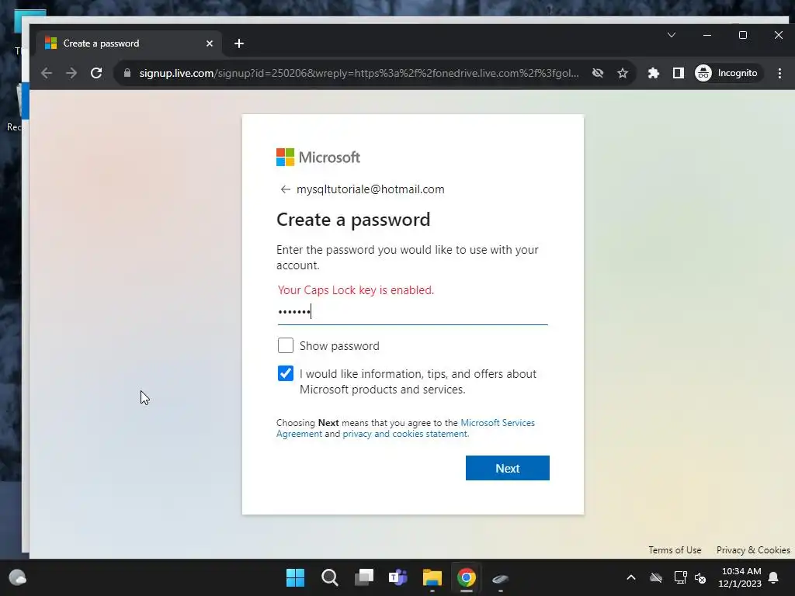Viewport: 795px width, 596px height.
Task: Click the Microsoft logo
Action: (318, 157)
